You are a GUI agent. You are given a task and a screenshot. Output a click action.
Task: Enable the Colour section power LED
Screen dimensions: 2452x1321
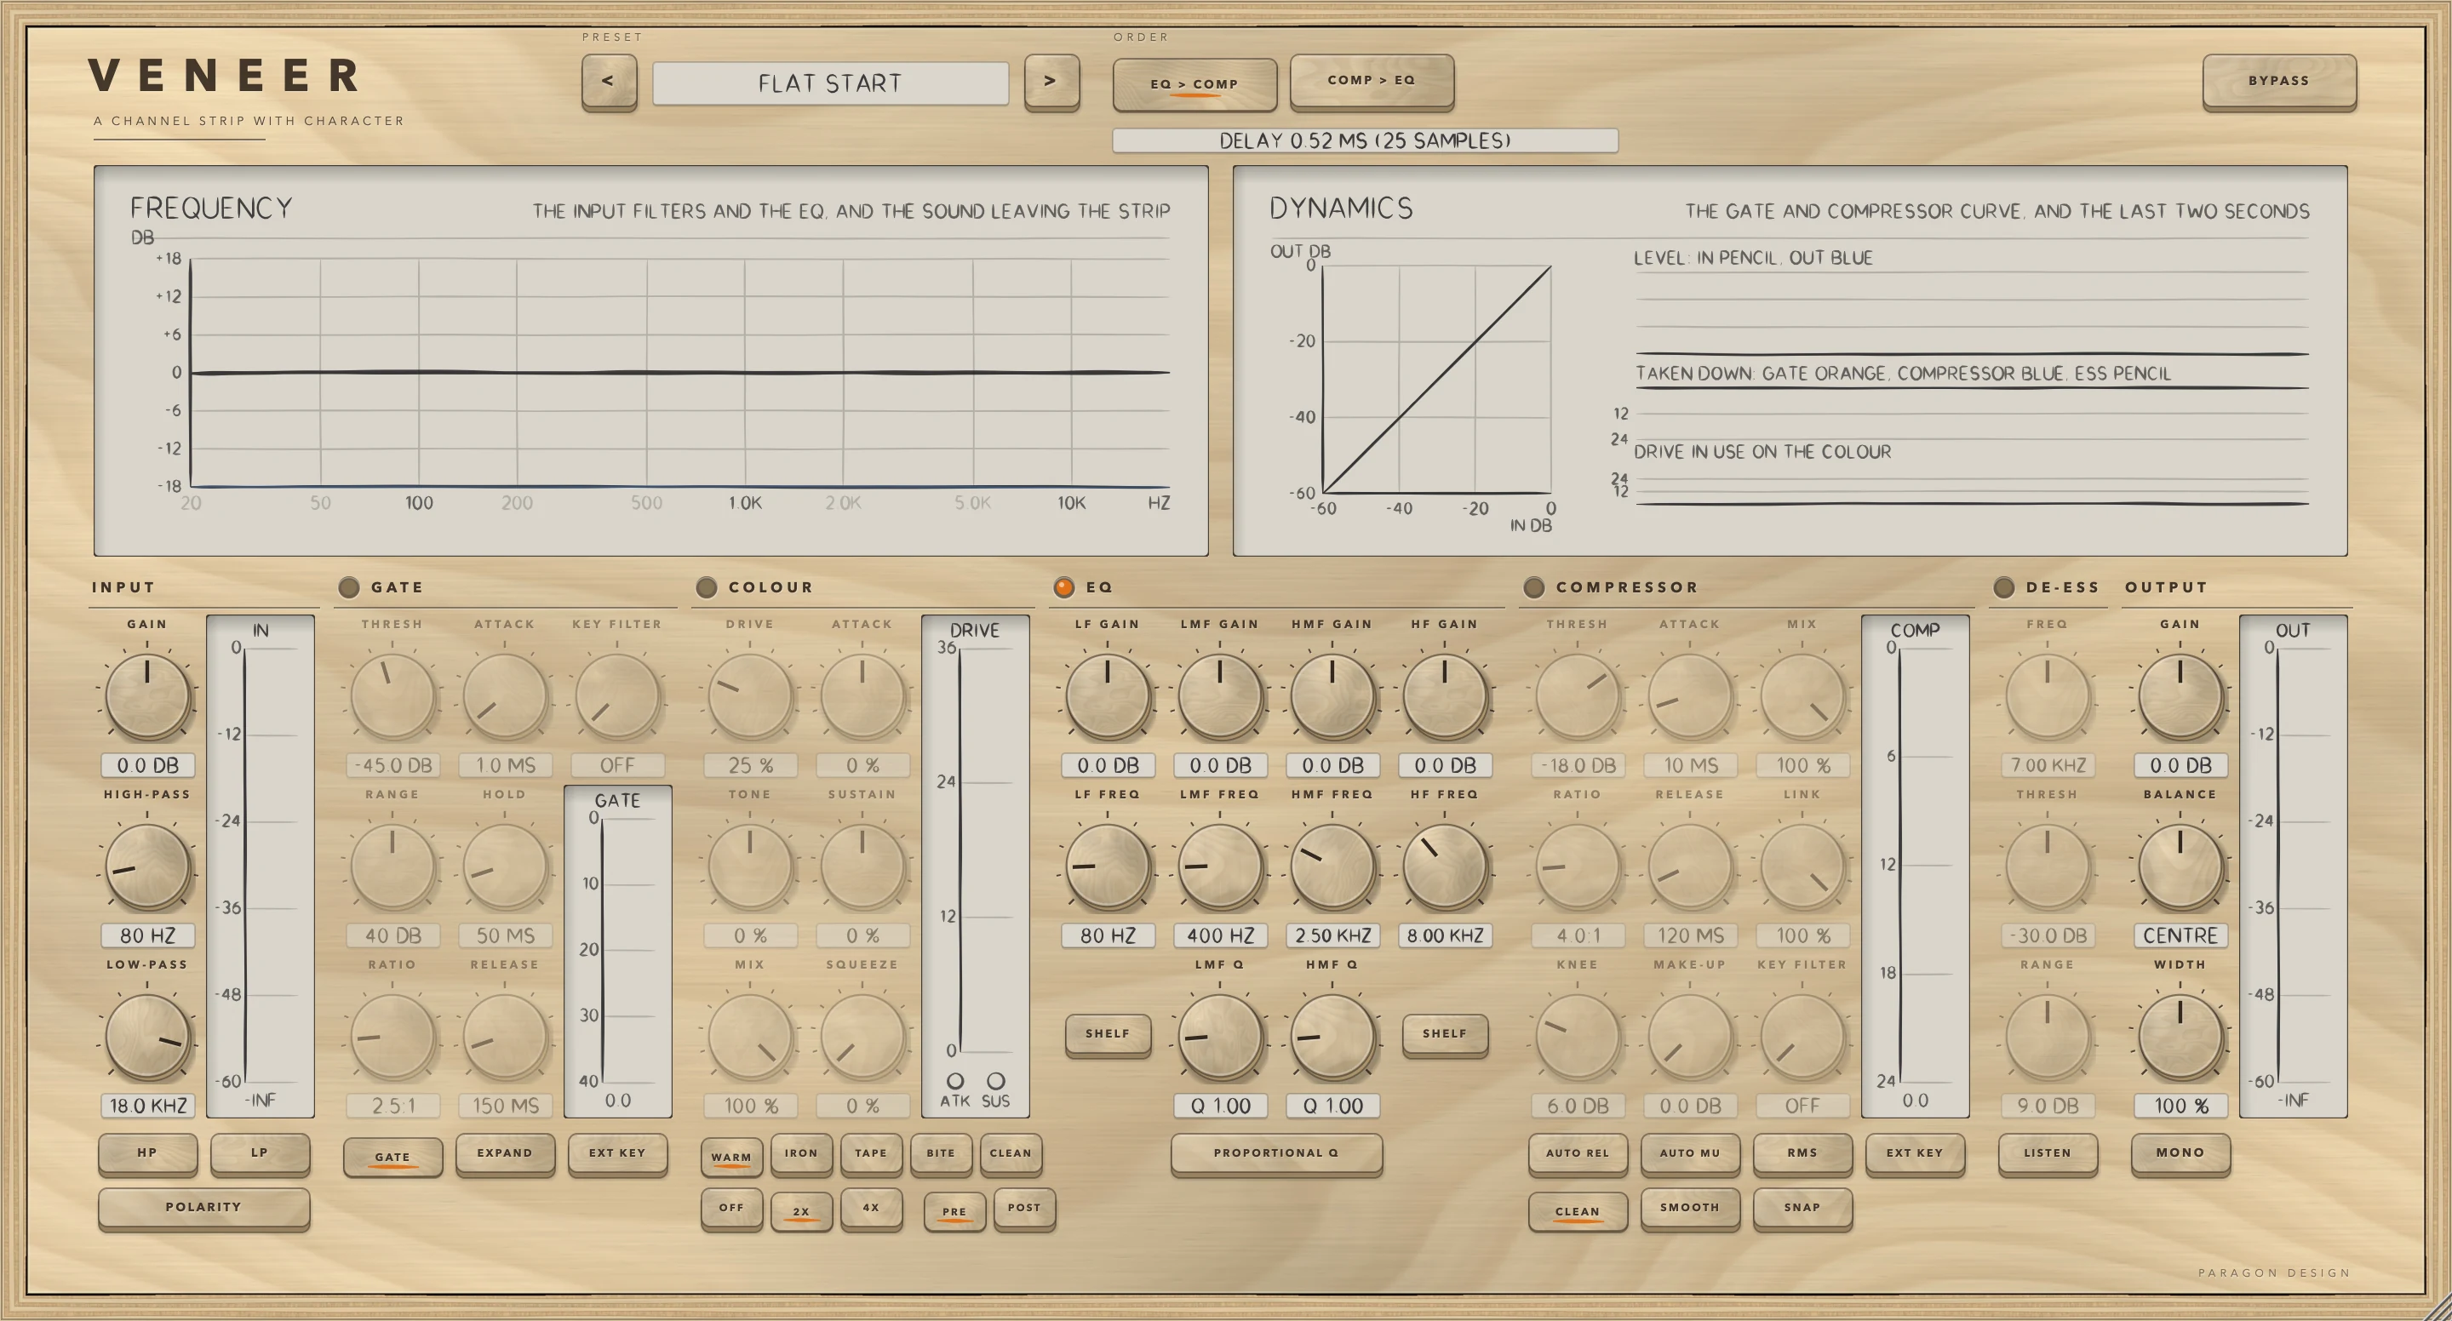click(x=707, y=587)
